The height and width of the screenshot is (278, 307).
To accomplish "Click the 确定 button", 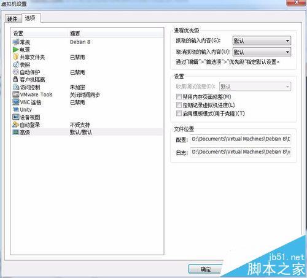I will coord(206,269).
